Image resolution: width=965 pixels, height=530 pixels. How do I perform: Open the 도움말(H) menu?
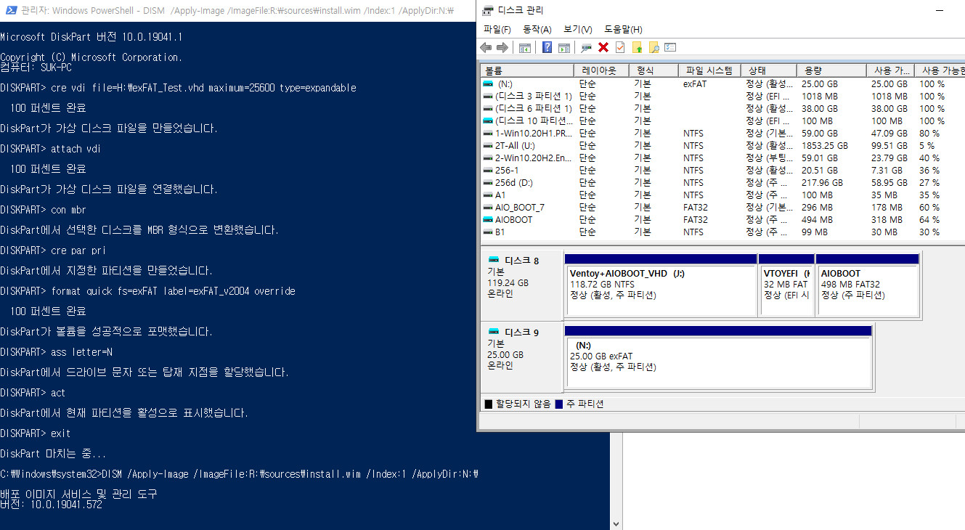point(623,29)
